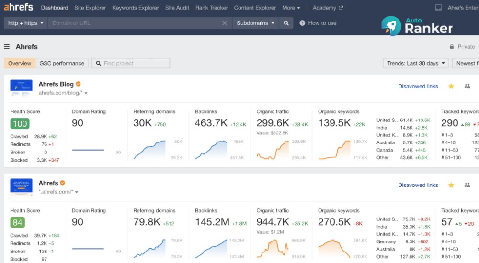Click Ahrefs Blog Organic traffic chart
Image resolution: width=479 pixels, height=263 pixels.
click(x=273, y=150)
